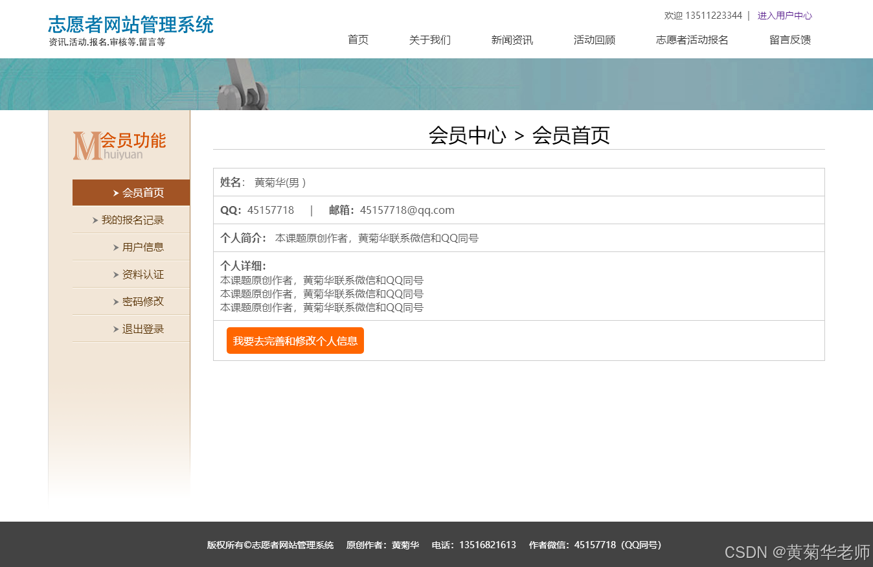The image size is (873, 567).
Task: Click 留言反馈 in the top menu
Action: pos(789,40)
